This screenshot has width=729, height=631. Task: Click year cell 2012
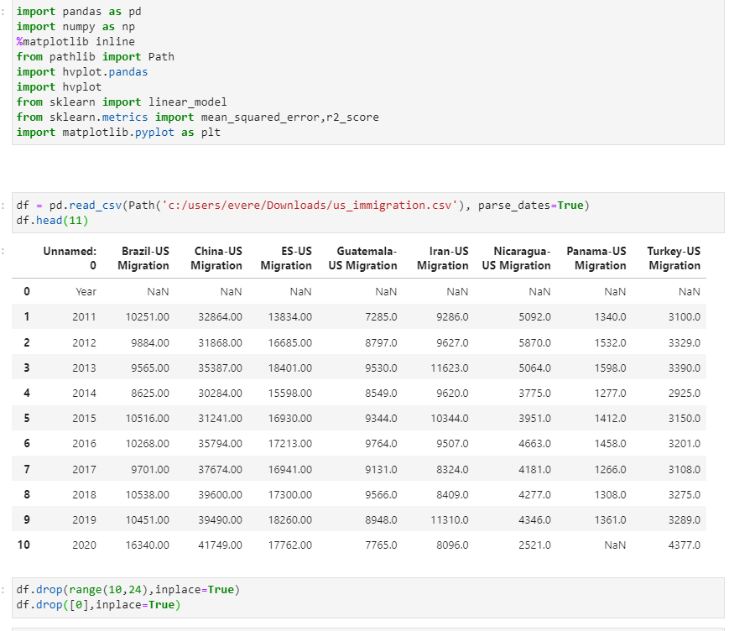(84, 342)
